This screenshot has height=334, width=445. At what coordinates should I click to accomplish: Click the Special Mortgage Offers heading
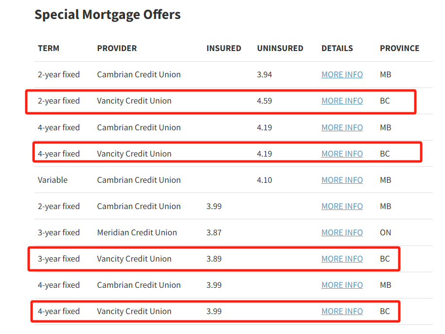coord(107,15)
